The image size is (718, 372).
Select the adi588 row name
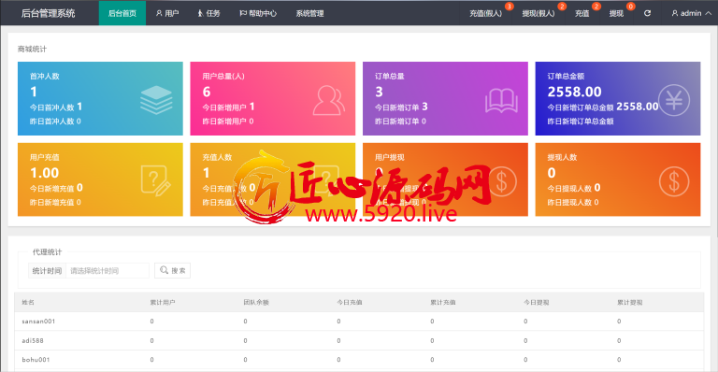point(33,340)
